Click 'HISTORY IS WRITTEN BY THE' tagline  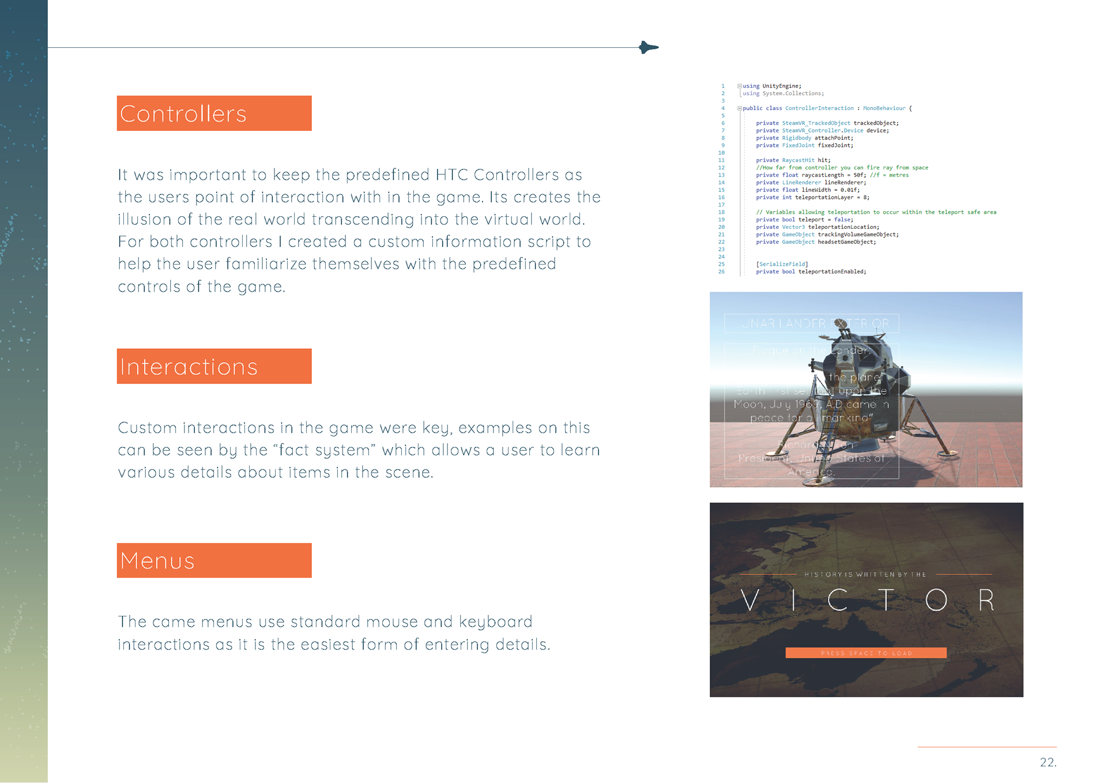click(865, 574)
